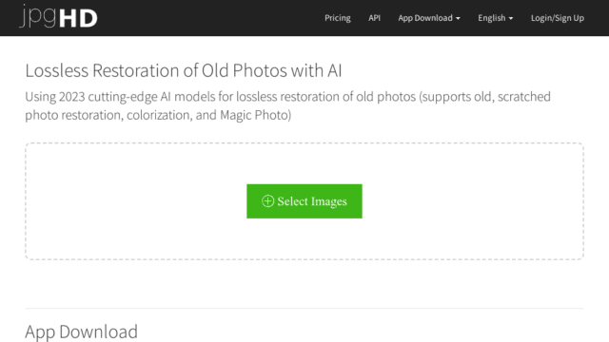Click the green Select Images button
This screenshot has width=609, height=342.
pos(304,201)
